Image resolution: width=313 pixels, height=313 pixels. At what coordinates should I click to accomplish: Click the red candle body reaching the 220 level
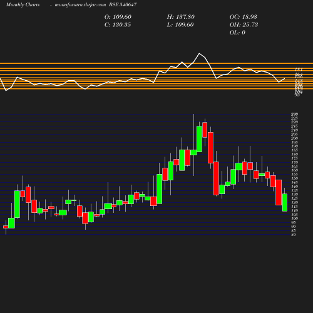click(x=205, y=130)
